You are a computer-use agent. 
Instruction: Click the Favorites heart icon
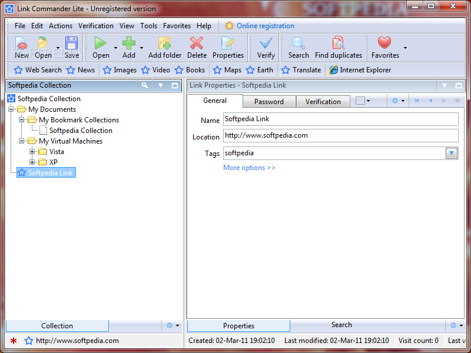(x=385, y=48)
